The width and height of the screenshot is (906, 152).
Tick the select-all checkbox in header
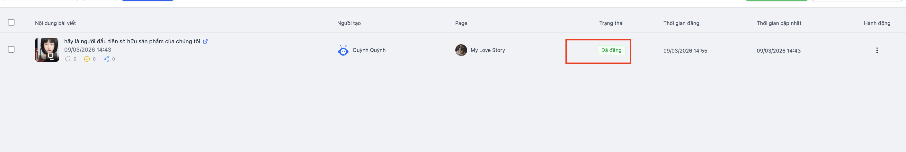tap(11, 22)
